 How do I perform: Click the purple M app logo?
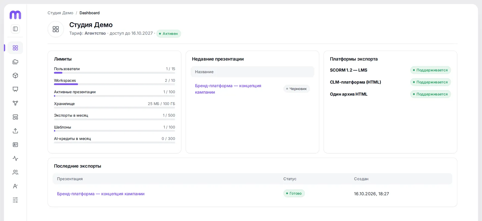click(x=15, y=15)
